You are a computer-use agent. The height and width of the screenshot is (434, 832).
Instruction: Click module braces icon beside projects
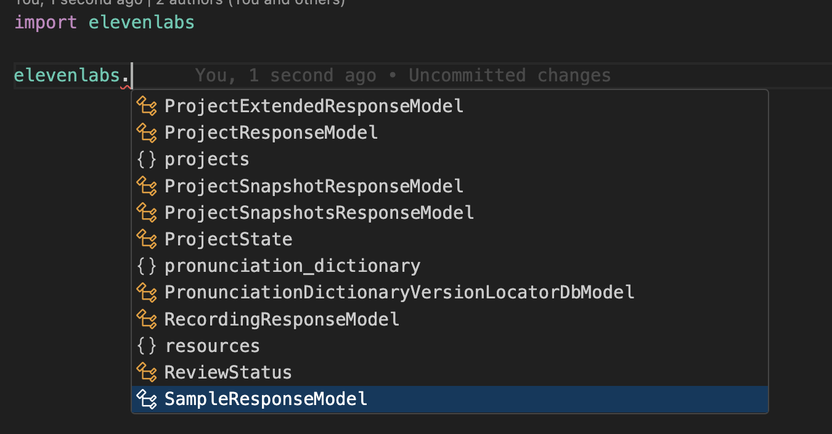click(x=147, y=159)
